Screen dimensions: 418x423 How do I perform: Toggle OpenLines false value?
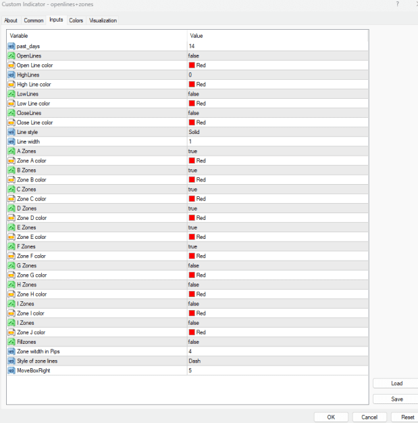(x=278, y=56)
